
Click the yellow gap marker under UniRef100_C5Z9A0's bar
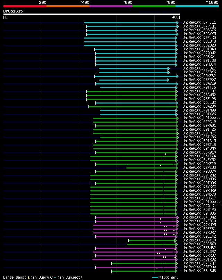157,269
